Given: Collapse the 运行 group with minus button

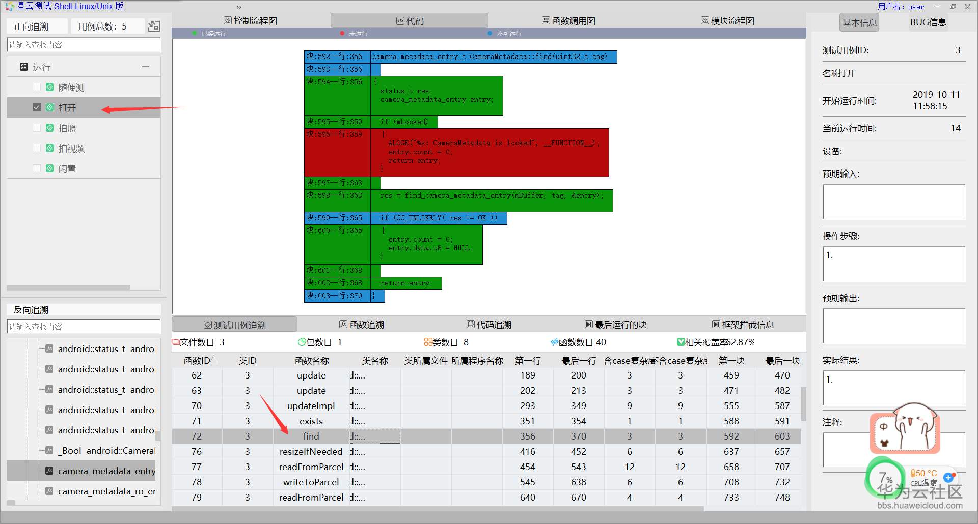Looking at the screenshot, I should click(x=146, y=67).
